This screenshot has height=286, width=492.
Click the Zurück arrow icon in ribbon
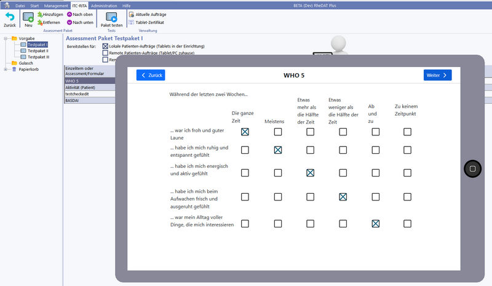click(x=9, y=17)
